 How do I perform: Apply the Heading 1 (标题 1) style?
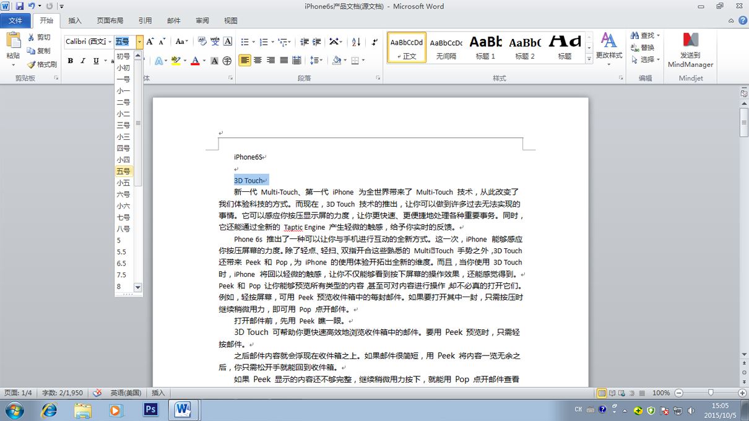tap(486, 48)
